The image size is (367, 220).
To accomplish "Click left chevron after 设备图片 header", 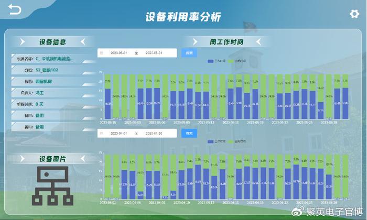I will [83, 159].
